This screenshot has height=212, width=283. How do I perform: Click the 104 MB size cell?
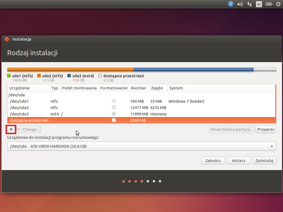pyautogui.click(x=137, y=101)
